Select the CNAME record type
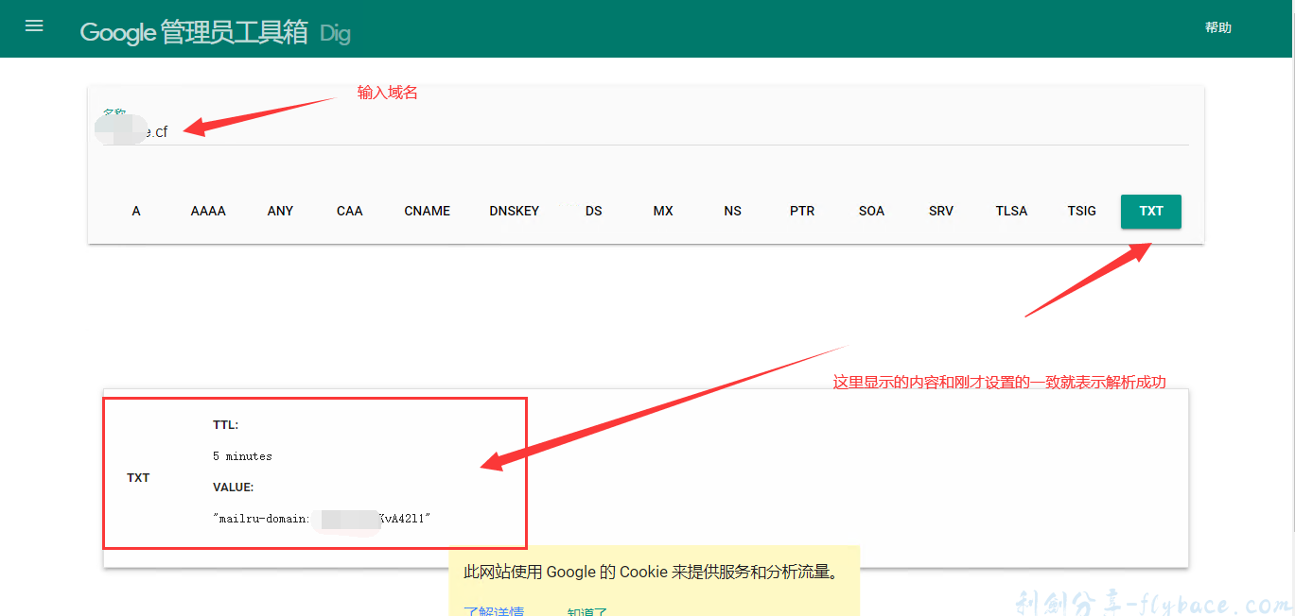The height and width of the screenshot is (616, 1295). click(427, 211)
